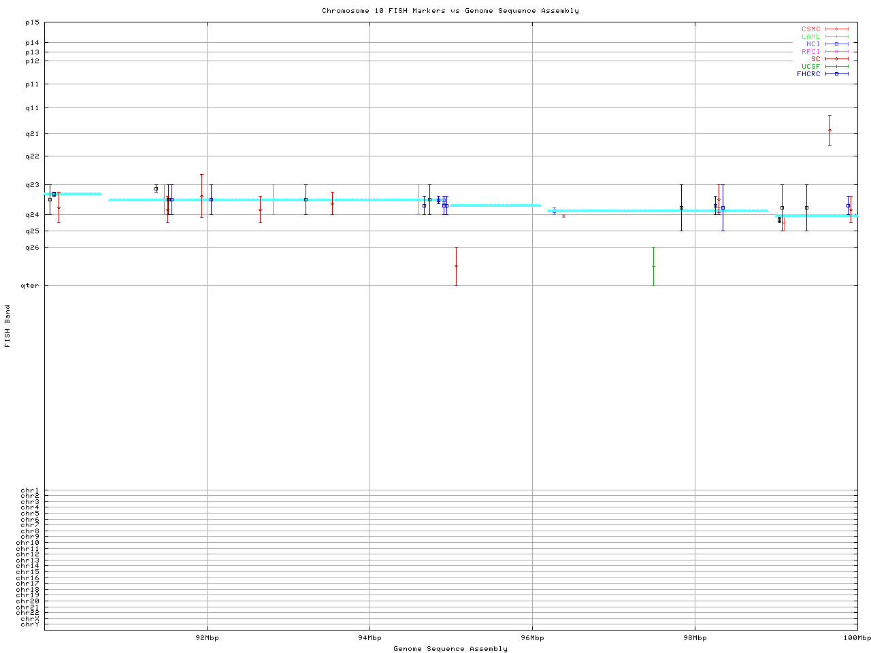871x653 pixels.
Task: Click the FISH Band vertical axis title
Action: point(7,326)
